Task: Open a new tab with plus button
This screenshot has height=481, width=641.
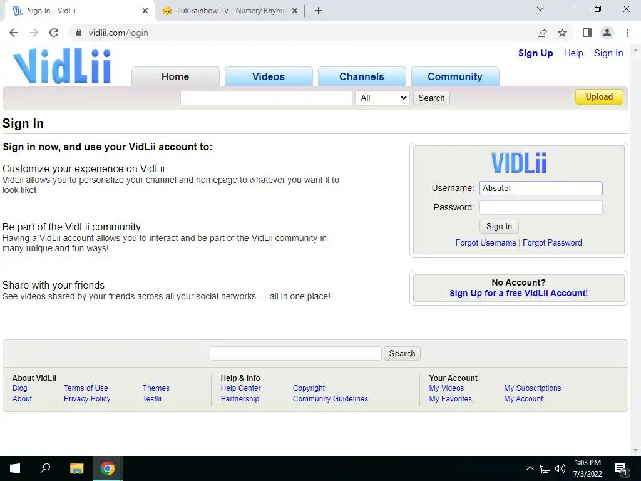Action: [319, 11]
